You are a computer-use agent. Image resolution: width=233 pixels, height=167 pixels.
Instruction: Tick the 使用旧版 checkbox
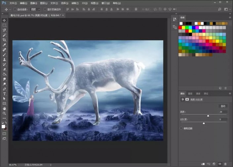pyautogui.click(x=181, y=128)
